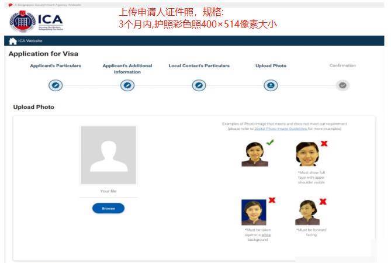Click the Singapore Government lion crest icon
This screenshot has width=391, height=263.
(11, 5)
